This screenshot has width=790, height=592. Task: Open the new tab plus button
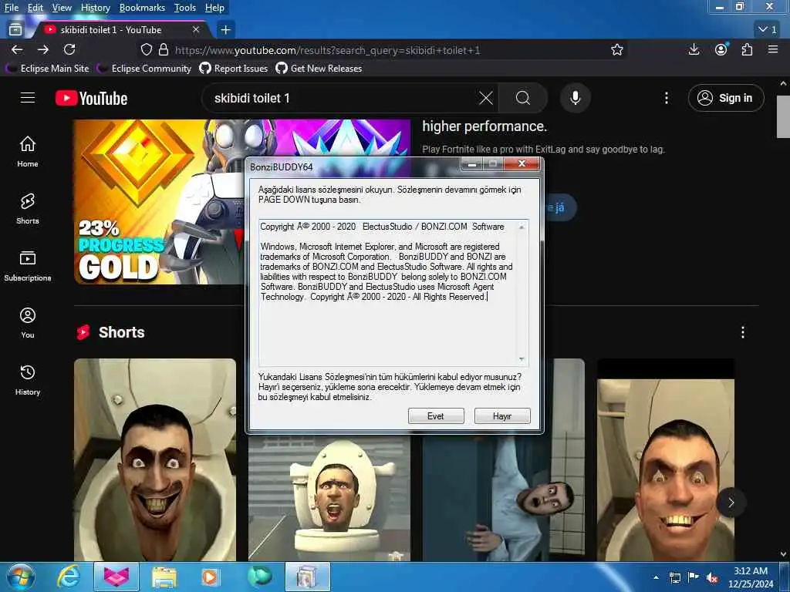(x=226, y=30)
